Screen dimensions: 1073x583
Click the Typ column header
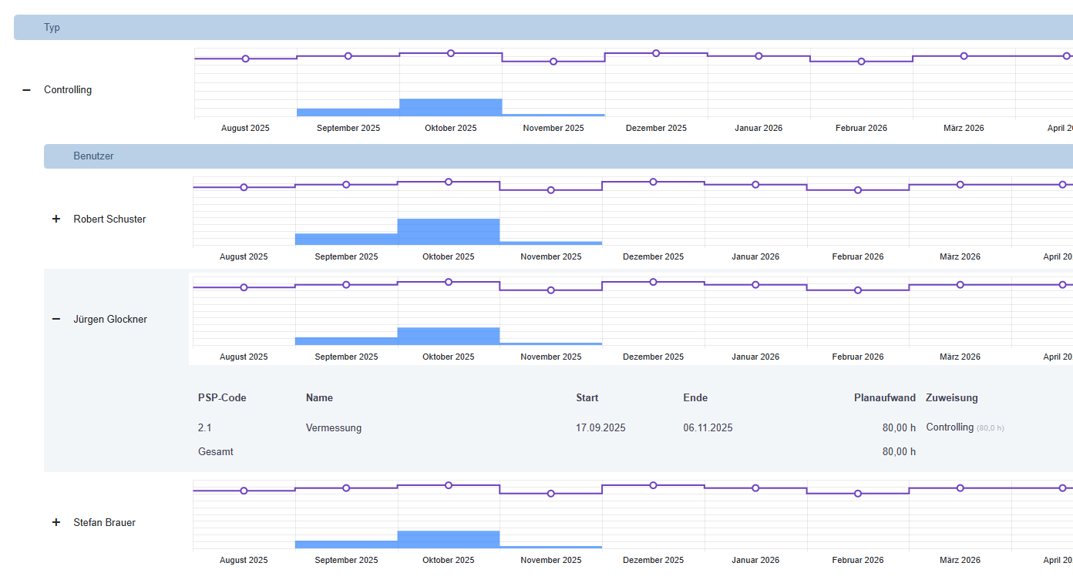[x=52, y=28]
